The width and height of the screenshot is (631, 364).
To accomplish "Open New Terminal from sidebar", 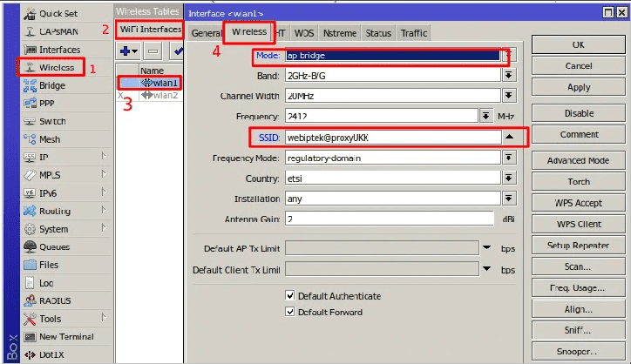I will click(x=29, y=336).
